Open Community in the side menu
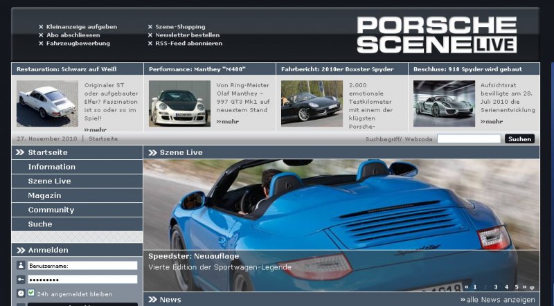Viewport: 554px width, 306px height. pos(51,210)
